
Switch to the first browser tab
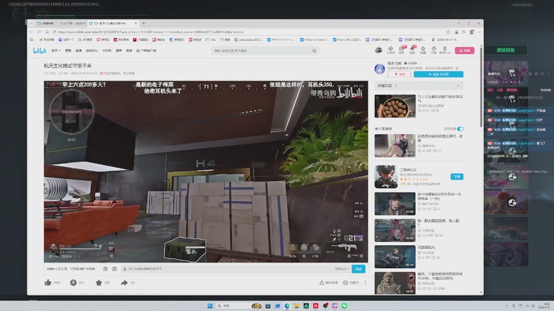(61, 23)
